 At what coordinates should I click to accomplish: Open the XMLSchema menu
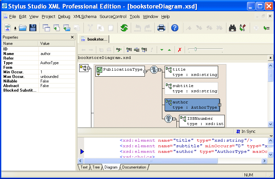[85, 17]
